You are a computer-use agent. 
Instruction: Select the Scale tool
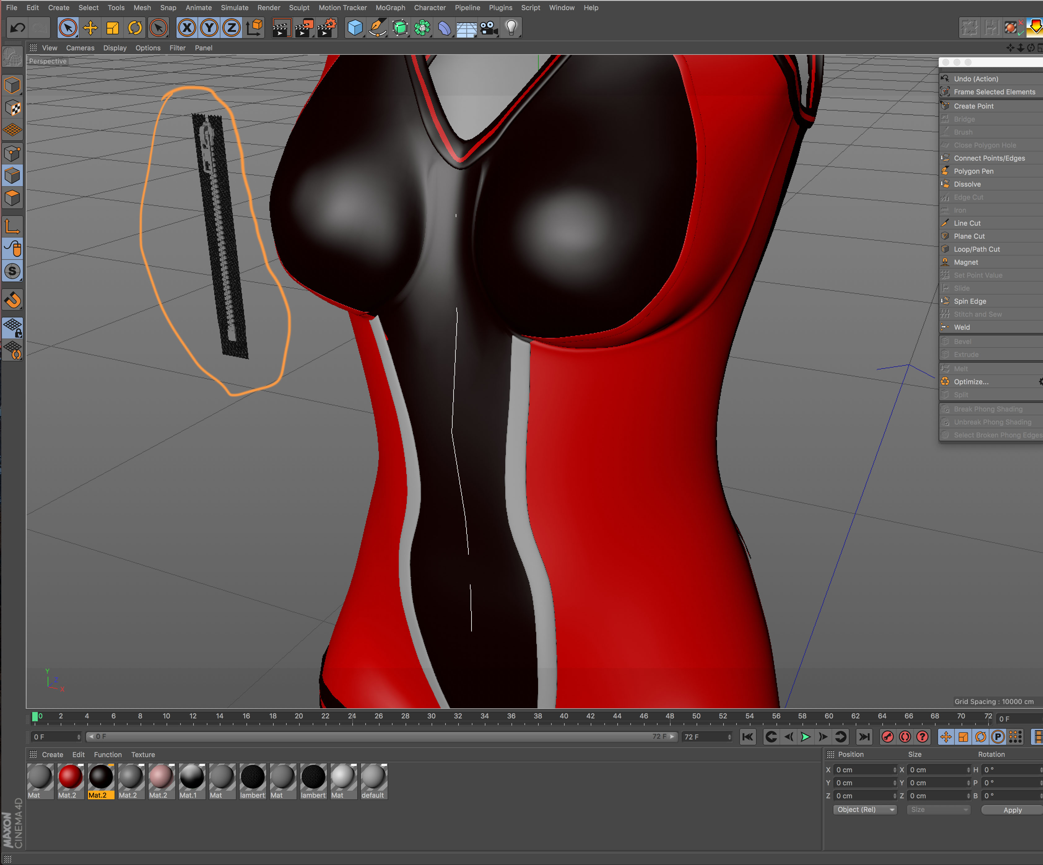pos(113,28)
